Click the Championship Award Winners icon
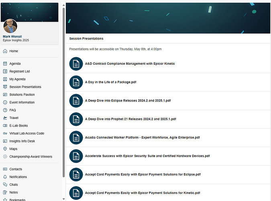 point(5,156)
